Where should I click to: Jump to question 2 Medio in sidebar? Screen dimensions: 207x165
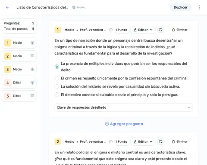point(19,56)
